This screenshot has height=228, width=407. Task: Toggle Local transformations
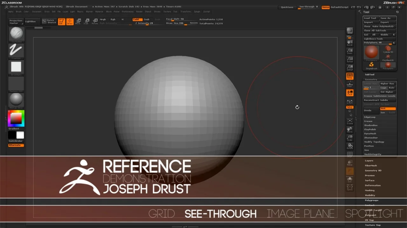tap(350, 93)
